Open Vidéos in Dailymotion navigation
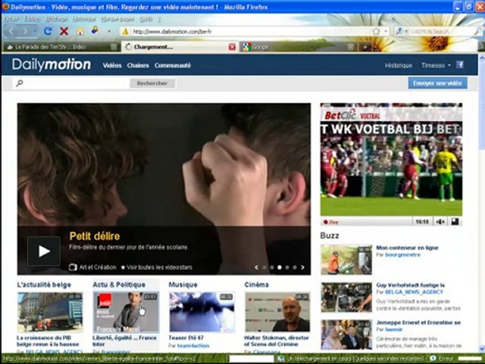This screenshot has width=485, height=364. pyautogui.click(x=112, y=65)
